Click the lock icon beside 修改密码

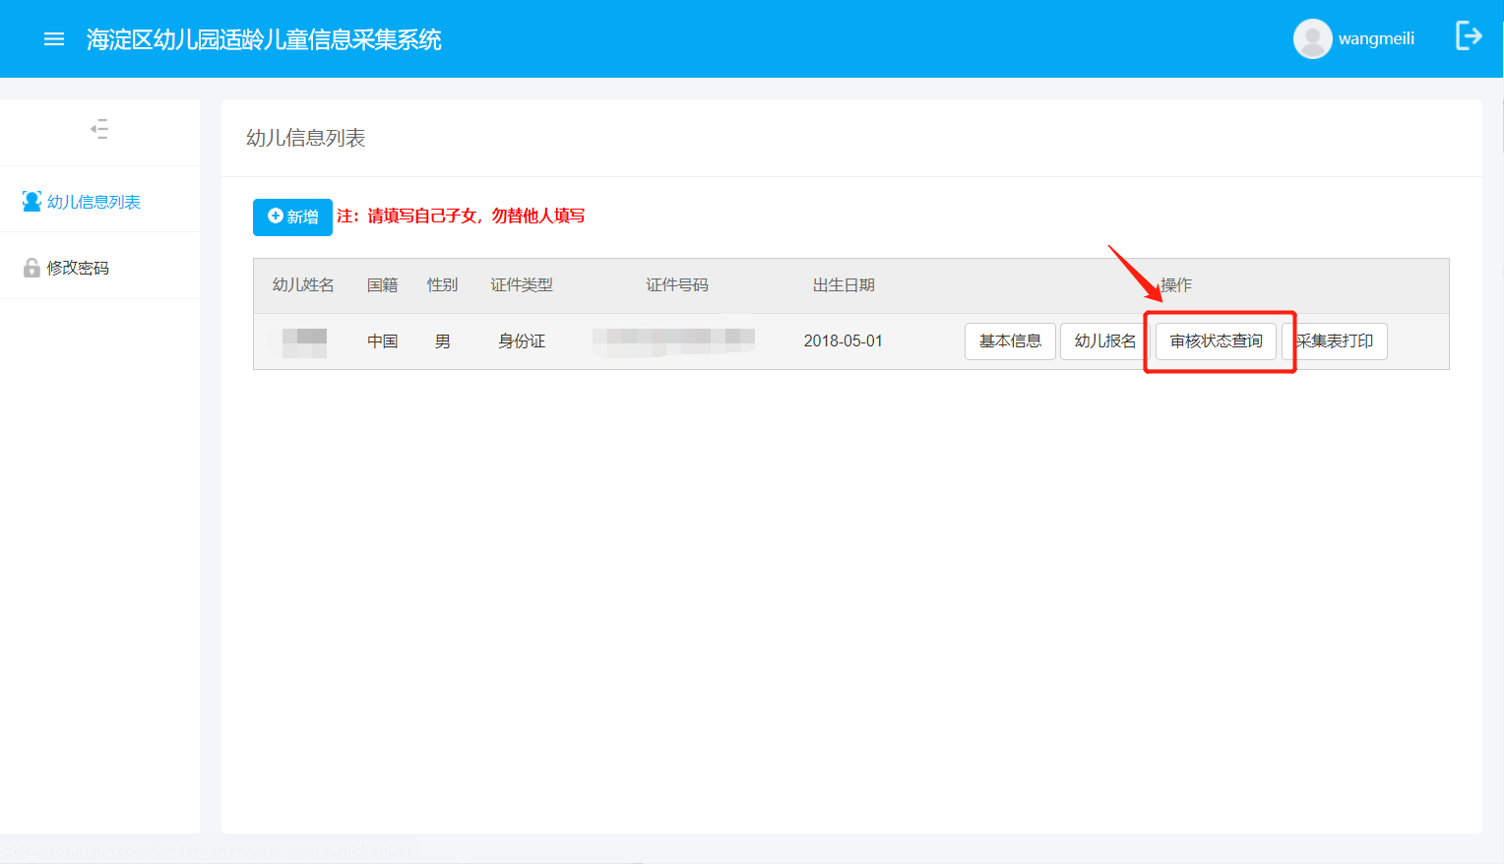point(31,268)
